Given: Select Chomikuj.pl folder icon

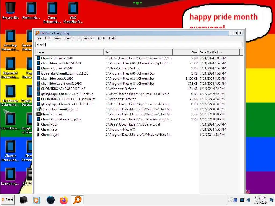Looking at the screenshot, I should (x=38, y=135).
